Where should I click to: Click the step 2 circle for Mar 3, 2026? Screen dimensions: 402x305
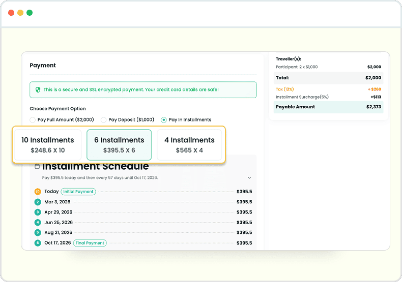[38, 202]
